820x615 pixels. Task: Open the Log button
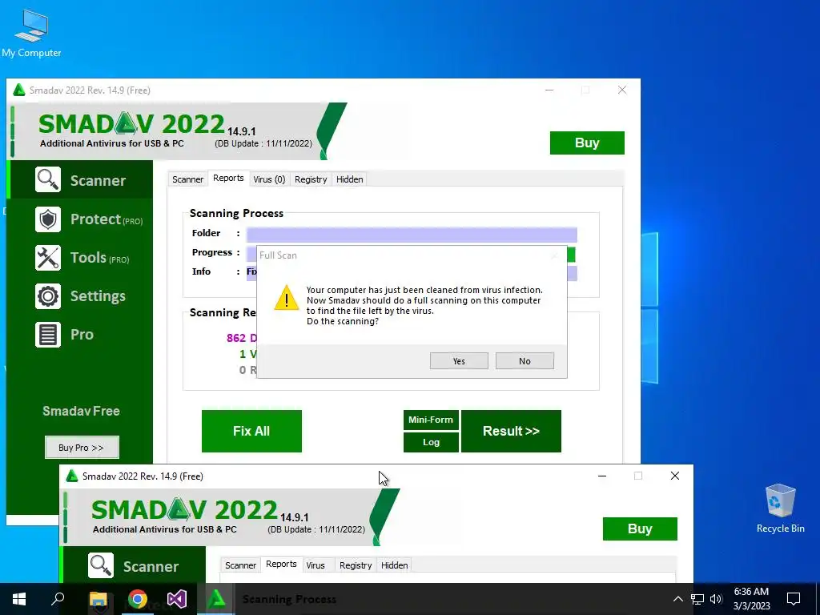(431, 442)
